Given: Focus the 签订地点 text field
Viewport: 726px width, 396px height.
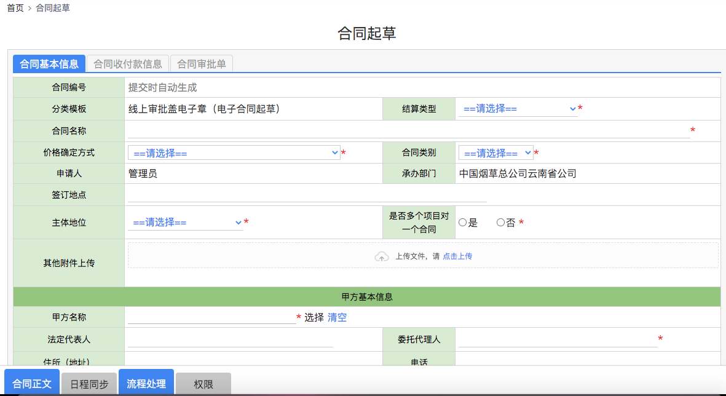Looking at the screenshot, I should point(307,195).
